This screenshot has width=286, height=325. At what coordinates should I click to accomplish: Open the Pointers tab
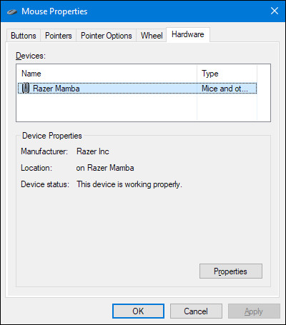pos(59,36)
